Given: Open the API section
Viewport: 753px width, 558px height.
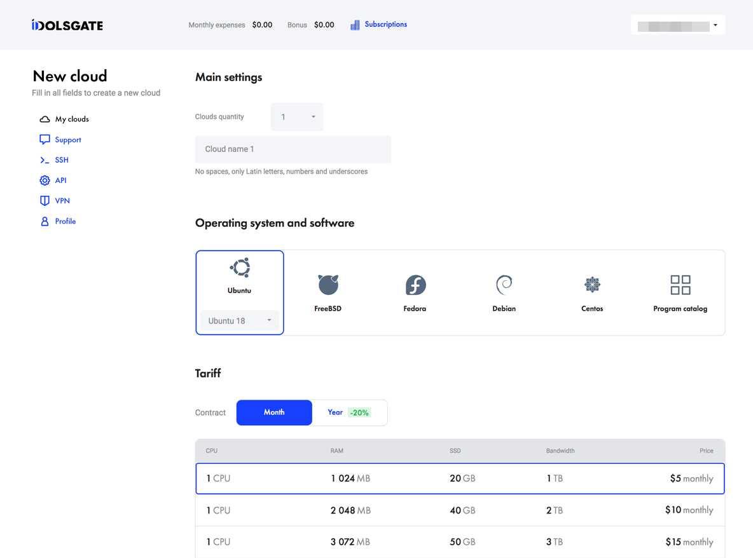Looking at the screenshot, I should (60, 180).
